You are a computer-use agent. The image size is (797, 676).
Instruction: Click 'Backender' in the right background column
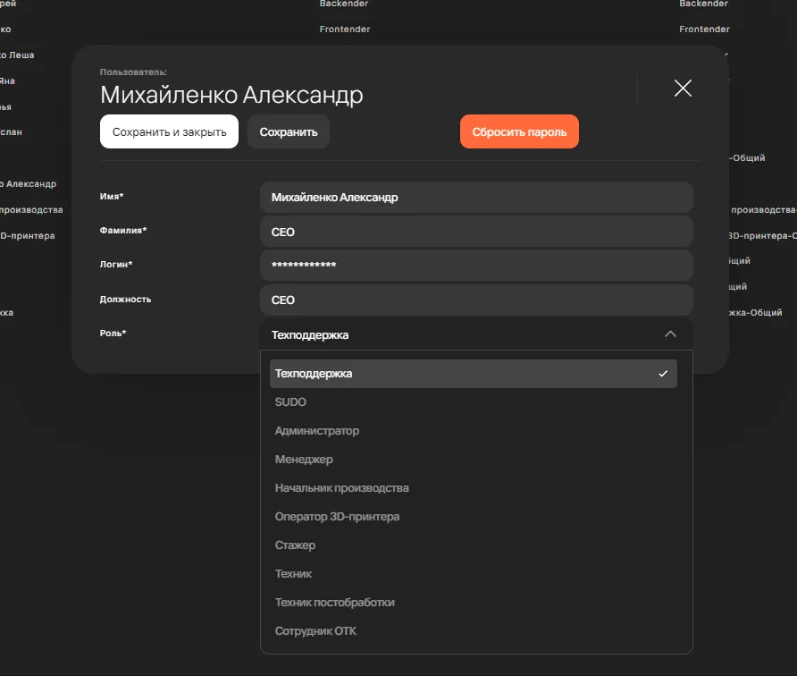click(x=703, y=4)
